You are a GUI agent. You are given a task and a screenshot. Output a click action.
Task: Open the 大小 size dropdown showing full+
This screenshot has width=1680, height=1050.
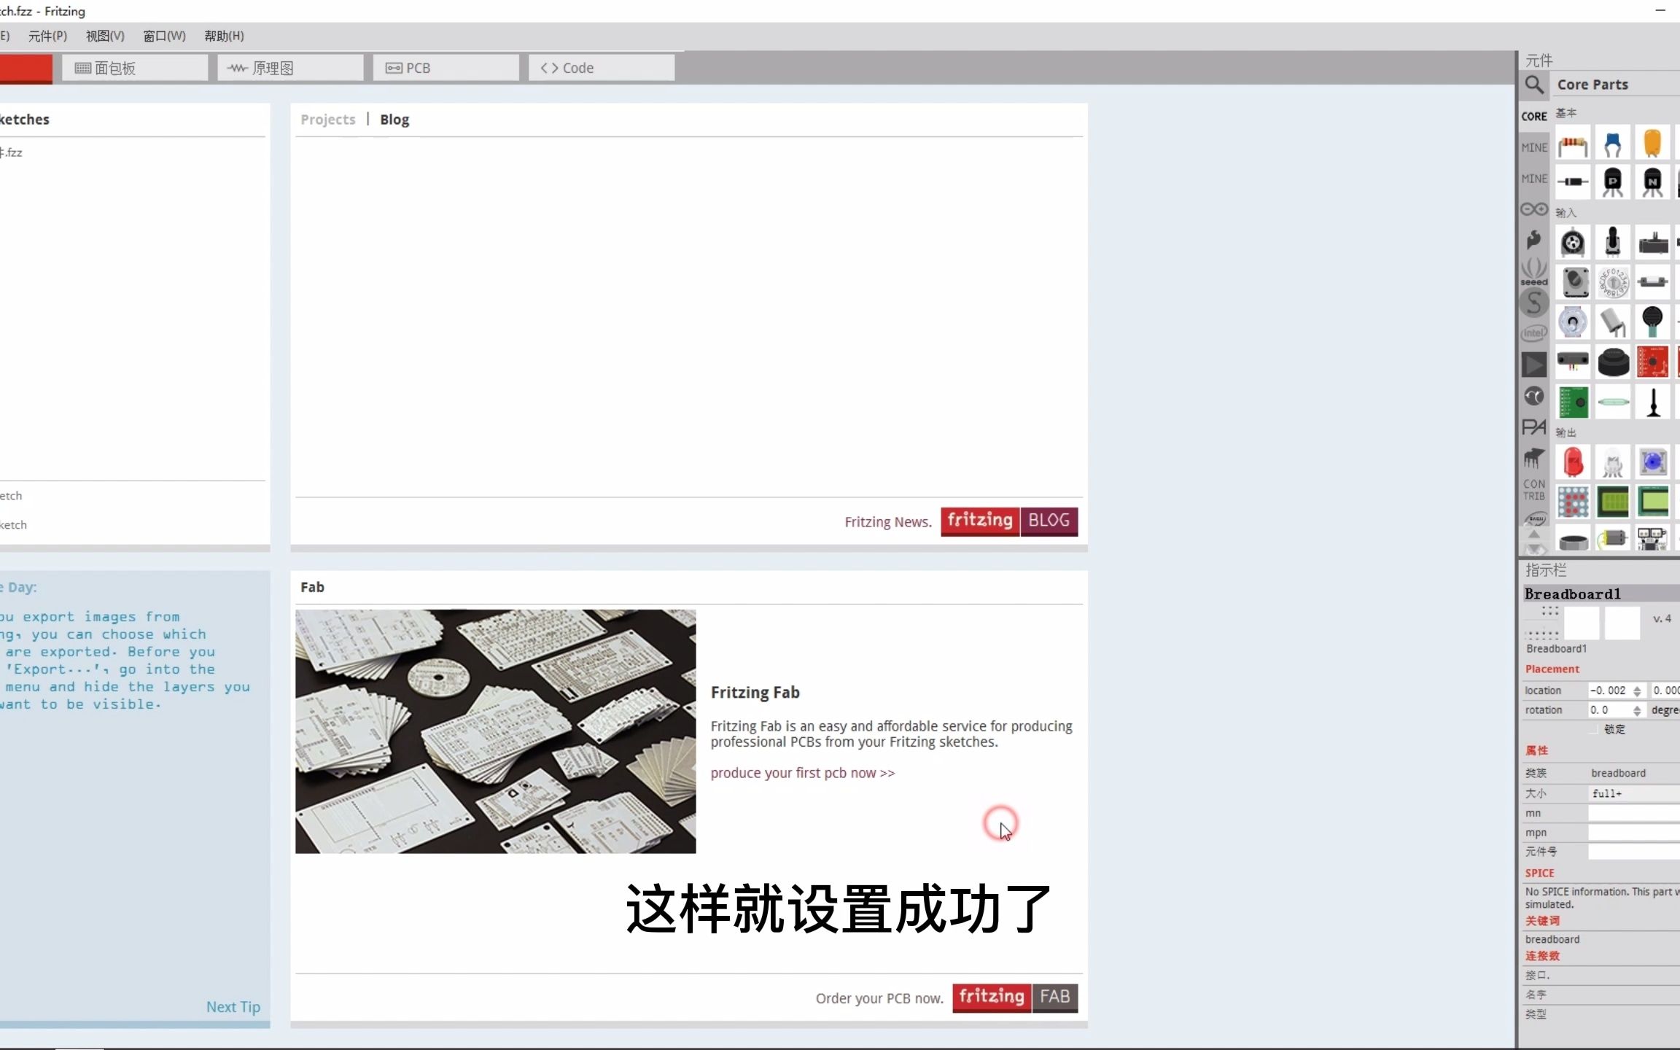point(1634,793)
